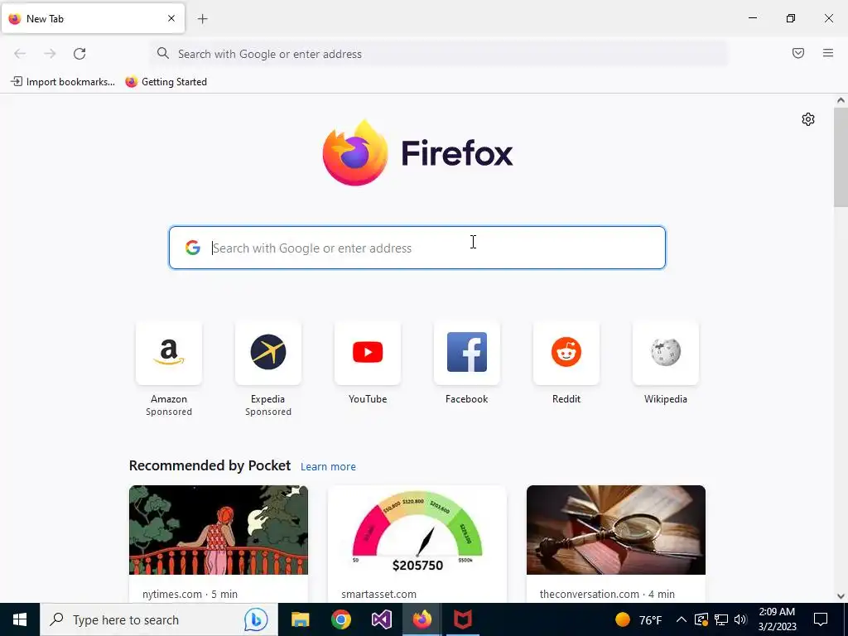Open Bing chat icon in taskbar search
The width and height of the screenshot is (848, 636).
[255, 619]
